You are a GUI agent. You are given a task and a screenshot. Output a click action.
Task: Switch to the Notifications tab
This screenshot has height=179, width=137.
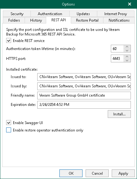(119, 20)
